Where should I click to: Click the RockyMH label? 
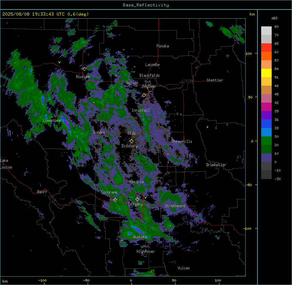(x=83, y=77)
